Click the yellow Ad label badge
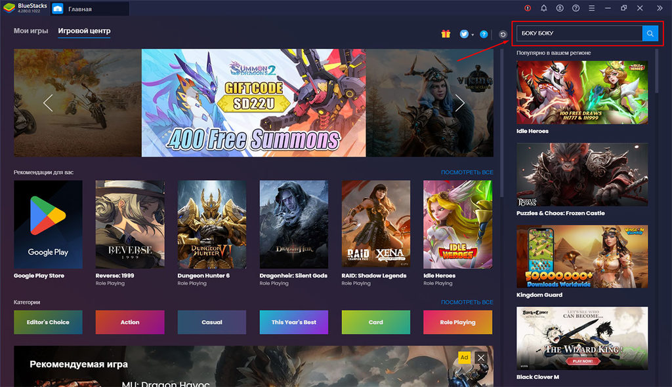This screenshot has height=387, width=672. (464, 358)
